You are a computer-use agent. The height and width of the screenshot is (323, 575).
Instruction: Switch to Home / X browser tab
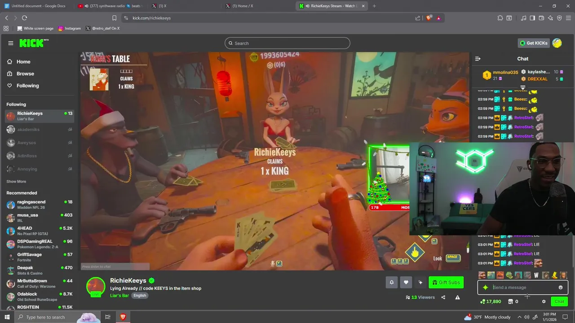(258, 6)
